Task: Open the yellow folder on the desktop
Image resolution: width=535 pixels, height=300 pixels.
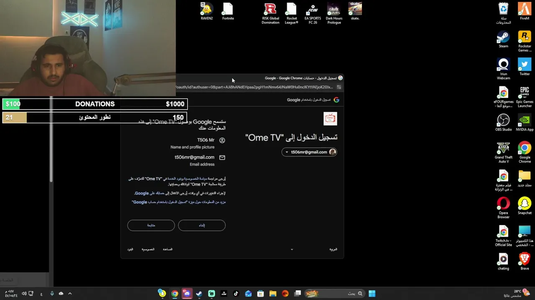Action: (525, 178)
